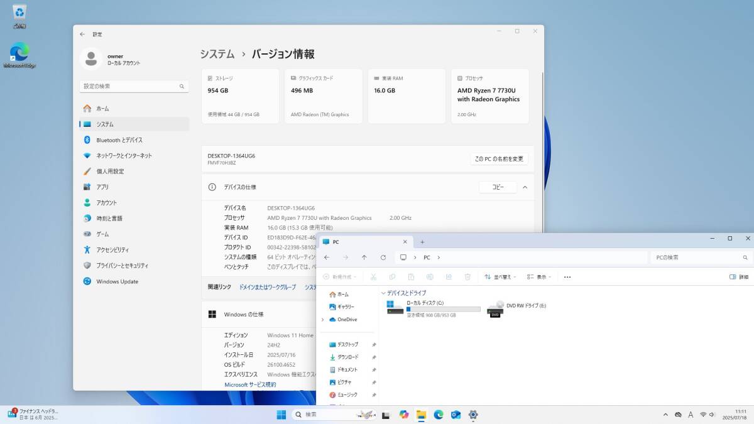Screen dimensions: 754x424
Task: Open Microsoft サービス規約 link
Action: tap(250, 384)
